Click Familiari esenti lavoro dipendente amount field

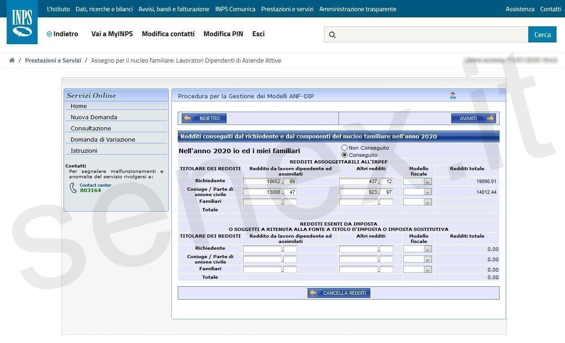[x=262, y=269]
